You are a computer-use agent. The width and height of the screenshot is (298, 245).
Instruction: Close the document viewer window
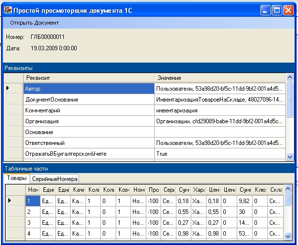coord(288,10)
